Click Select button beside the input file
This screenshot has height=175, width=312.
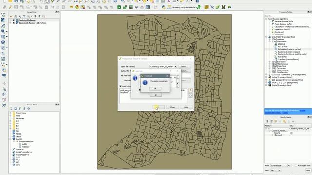184,66
